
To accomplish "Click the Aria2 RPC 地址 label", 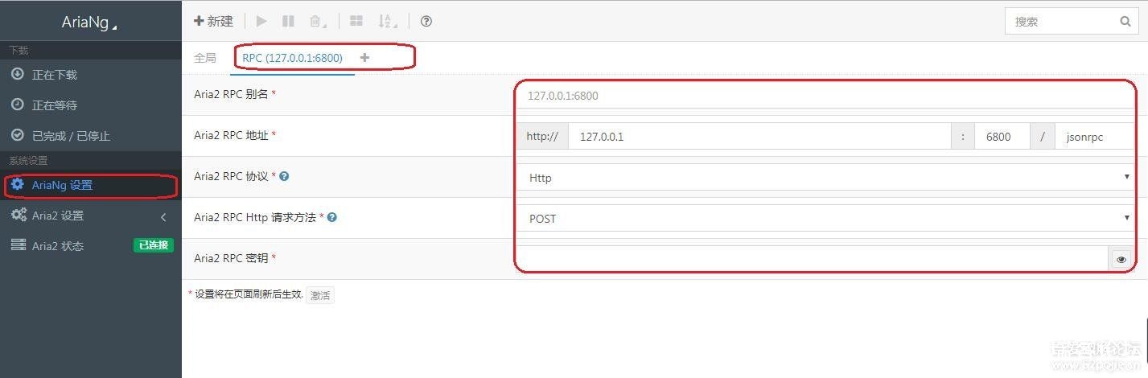I will (231, 135).
